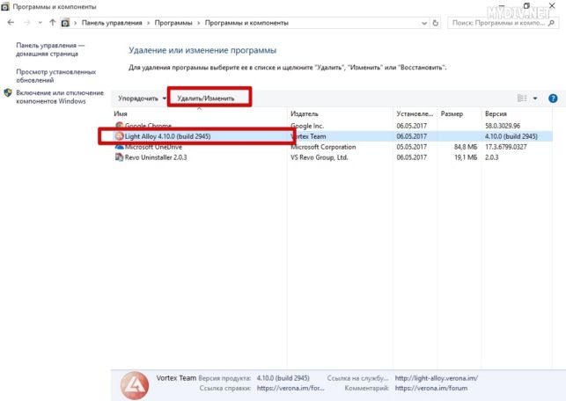
Task: Click the 19,1 МБ size cell
Action: click(x=466, y=157)
